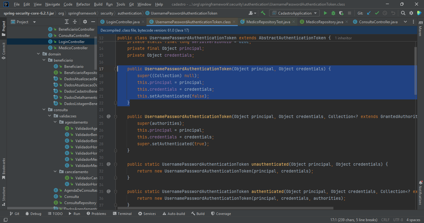Screen dimensions: 424x223
Task: Open the Refactor menu
Action: click(83, 4)
